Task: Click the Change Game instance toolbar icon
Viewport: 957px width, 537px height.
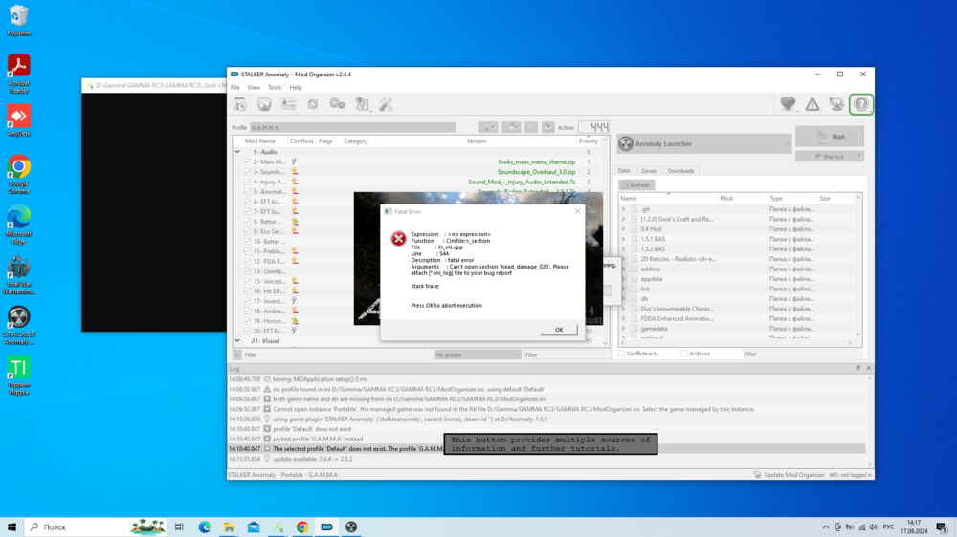Action: pyautogui.click(x=239, y=104)
